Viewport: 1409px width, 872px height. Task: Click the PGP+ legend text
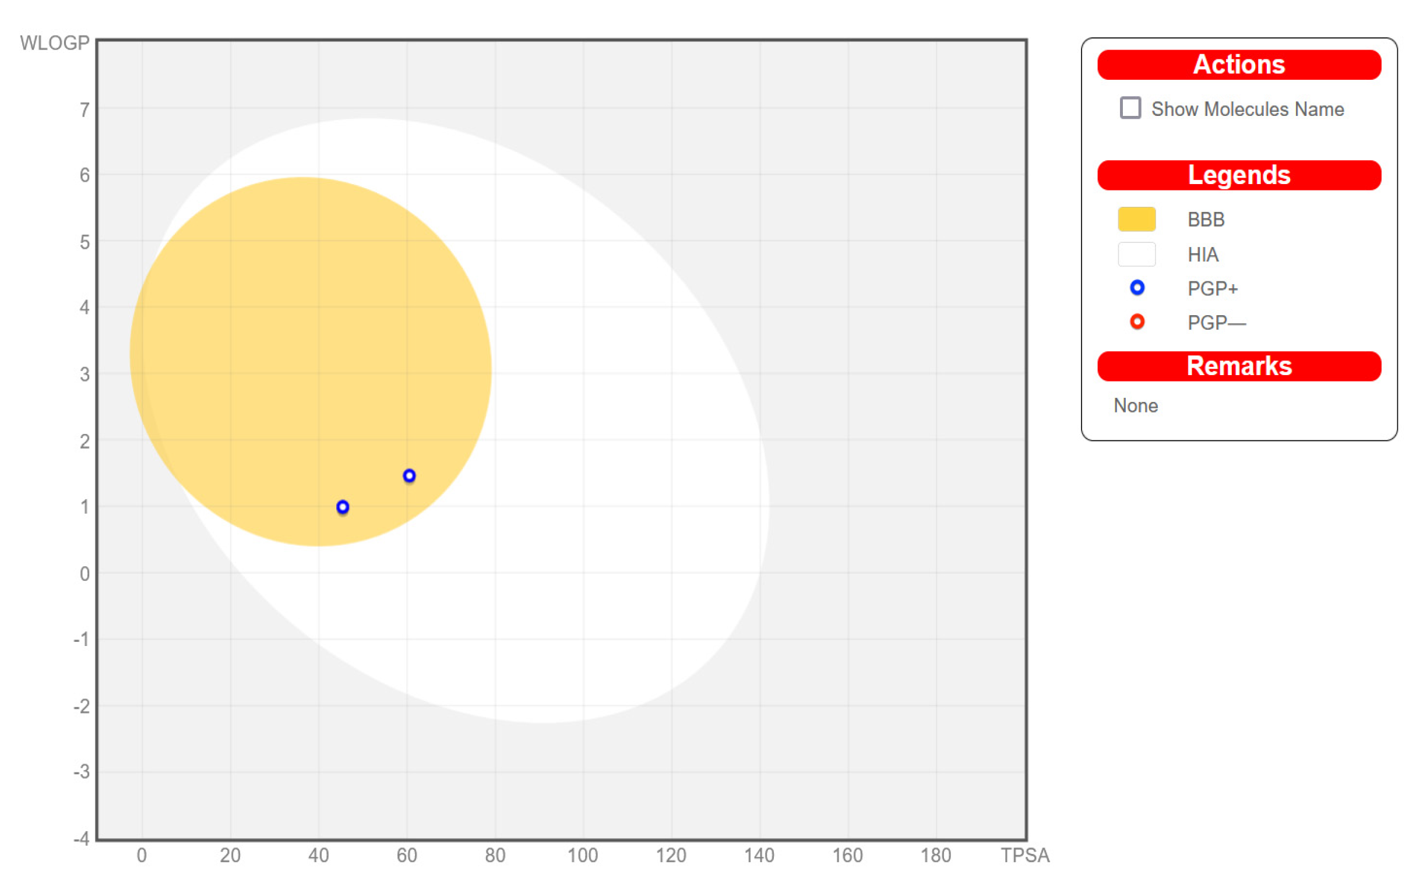1212,288
